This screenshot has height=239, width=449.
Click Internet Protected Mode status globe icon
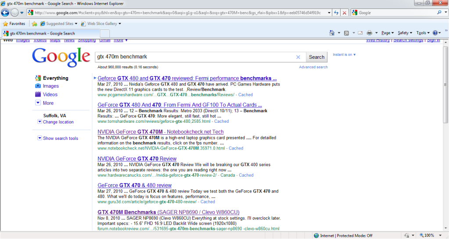click(316, 235)
